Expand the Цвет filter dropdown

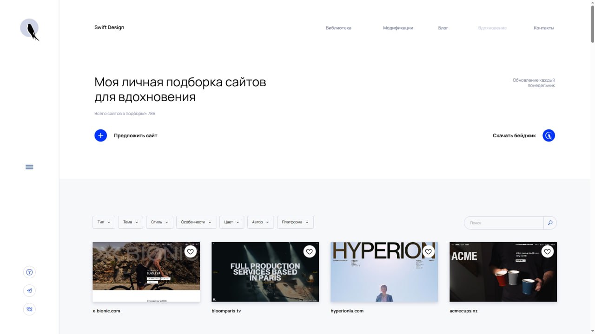[x=231, y=222]
